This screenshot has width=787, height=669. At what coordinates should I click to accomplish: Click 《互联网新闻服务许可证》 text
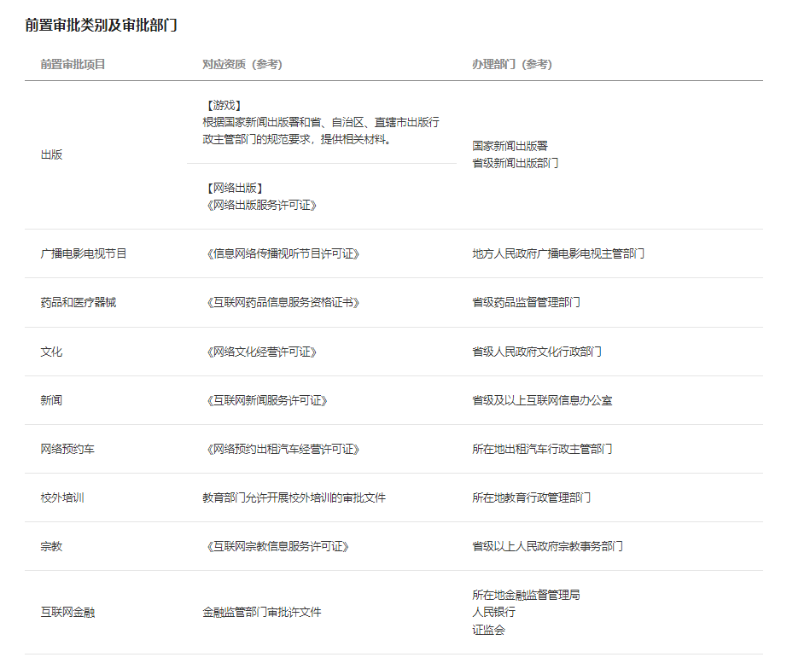coord(265,400)
